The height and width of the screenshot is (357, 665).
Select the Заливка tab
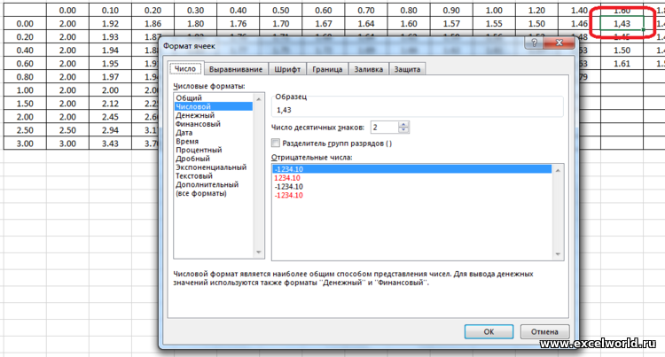click(x=369, y=69)
